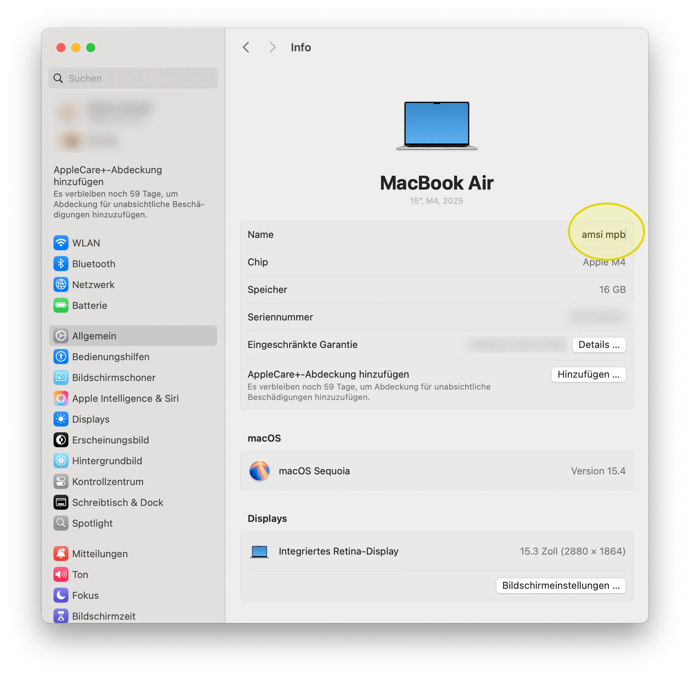Go forward with the right chevron
This screenshot has width=690, height=678.
click(273, 47)
